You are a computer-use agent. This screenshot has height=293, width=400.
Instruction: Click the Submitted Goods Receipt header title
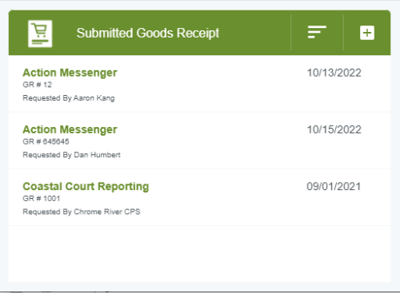tap(148, 34)
